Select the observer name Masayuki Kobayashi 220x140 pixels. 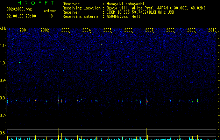[x=126, y=4]
